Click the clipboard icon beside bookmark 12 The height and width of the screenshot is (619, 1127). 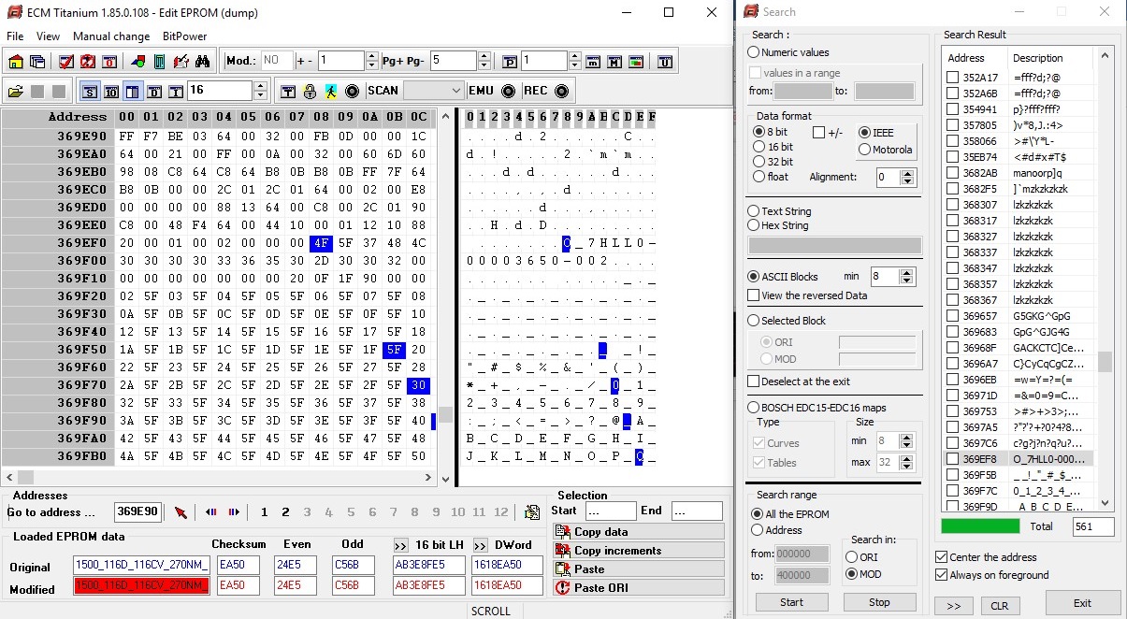532,511
